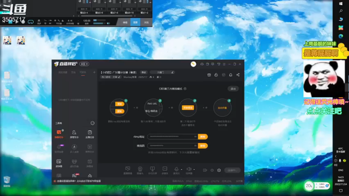Screen dimensions: 349x196
Task: Open the notification bell in the companion window
Action: [x=231, y=75]
